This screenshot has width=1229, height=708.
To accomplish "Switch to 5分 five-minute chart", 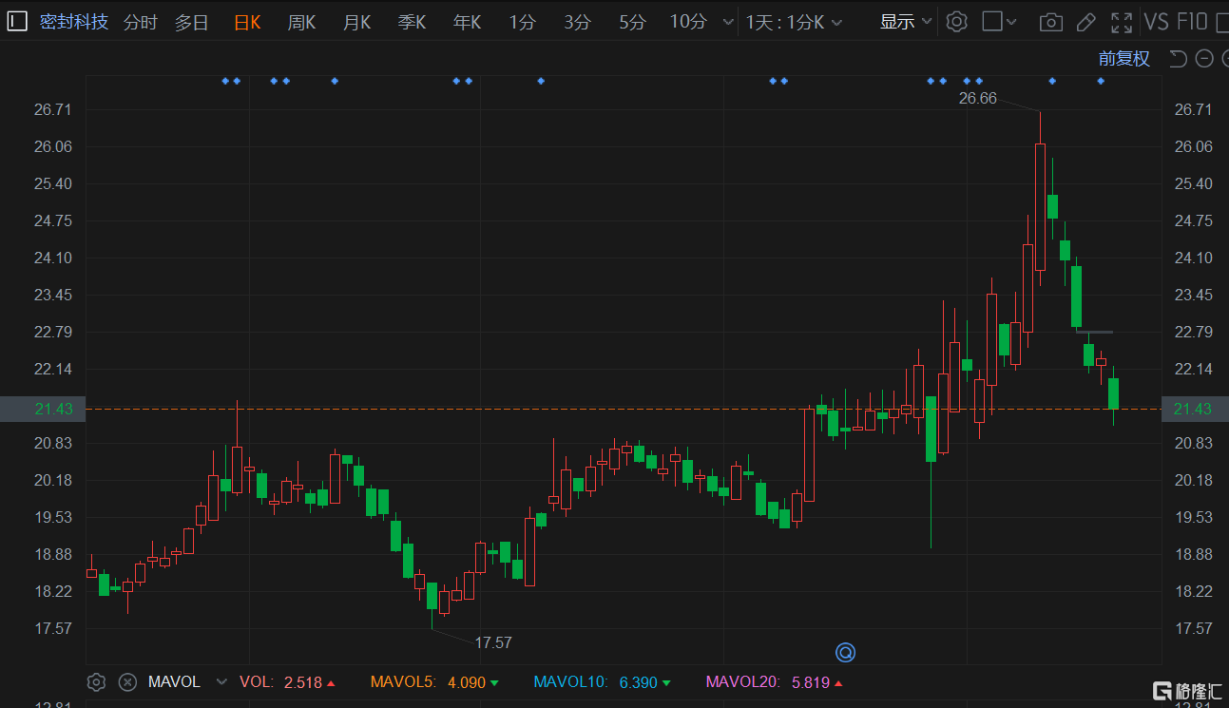I will tap(632, 22).
